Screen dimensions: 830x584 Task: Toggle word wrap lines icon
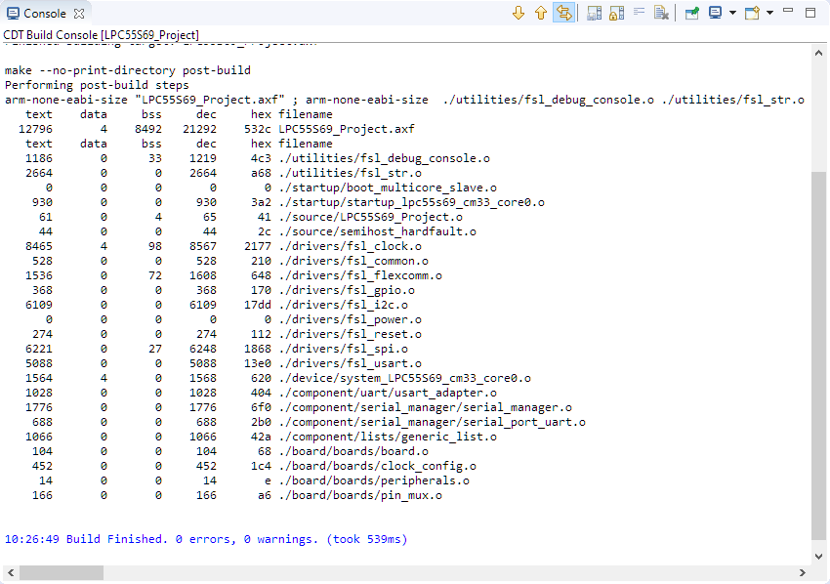click(639, 12)
